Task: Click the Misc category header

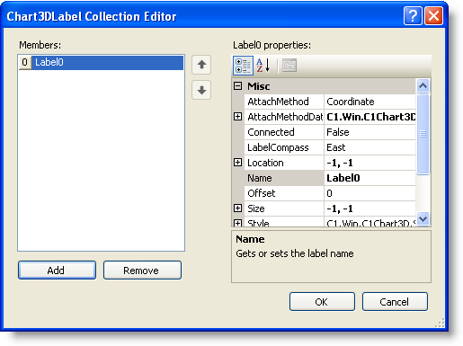Action: click(x=324, y=86)
